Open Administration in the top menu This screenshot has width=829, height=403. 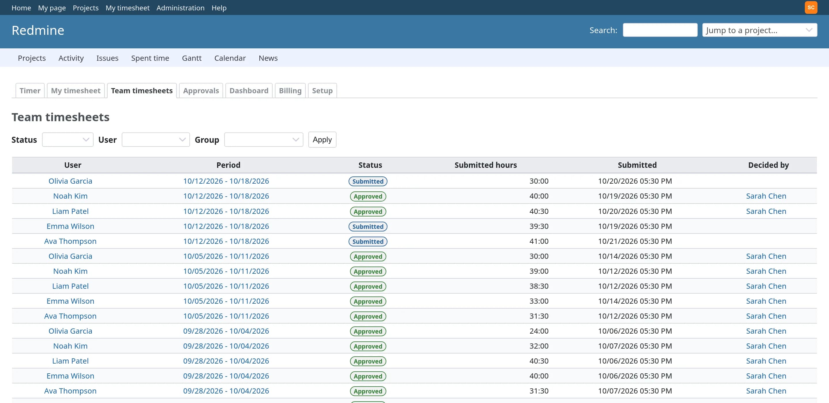click(180, 8)
